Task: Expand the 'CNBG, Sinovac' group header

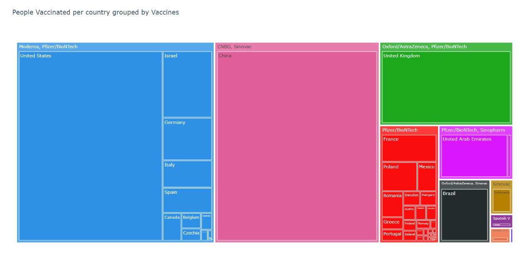Action: (297, 47)
